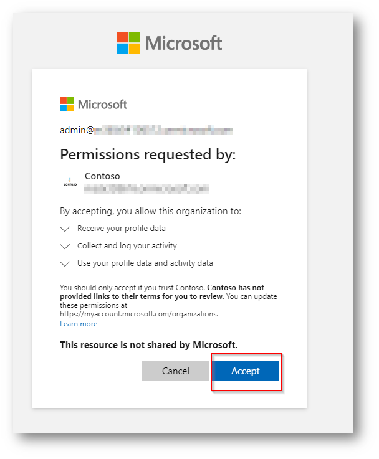Click the Contoso organization logo

click(x=70, y=184)
